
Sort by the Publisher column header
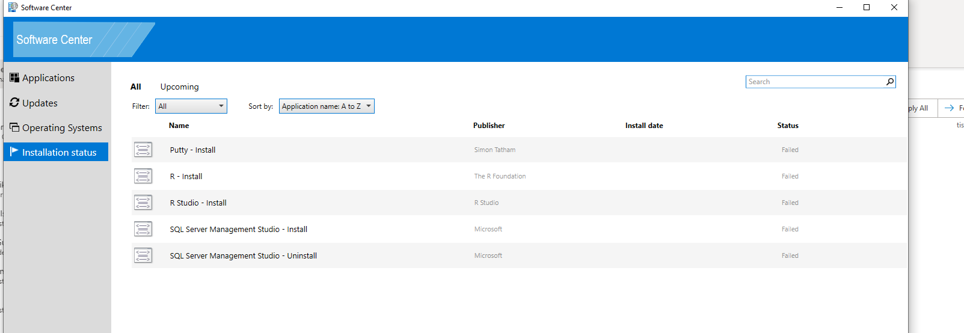tap(489, 126)
